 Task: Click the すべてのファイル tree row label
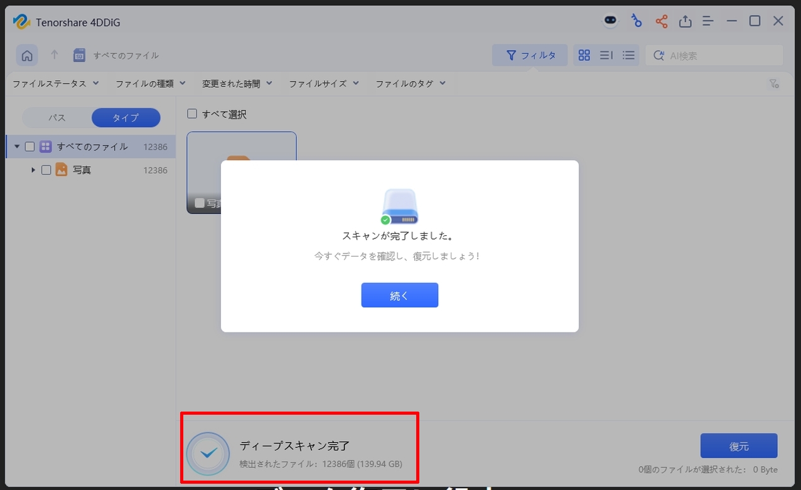92,147
